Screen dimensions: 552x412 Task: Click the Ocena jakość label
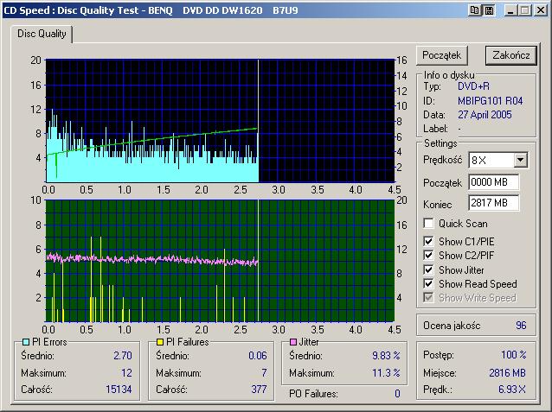[x=452, y=326]
